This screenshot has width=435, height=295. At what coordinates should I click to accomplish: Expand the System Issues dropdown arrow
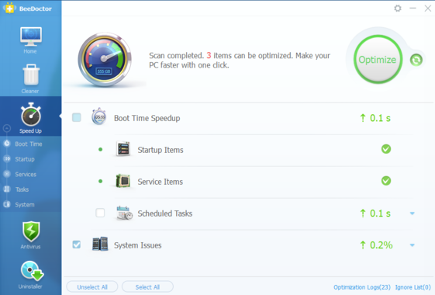click(413, 245)
